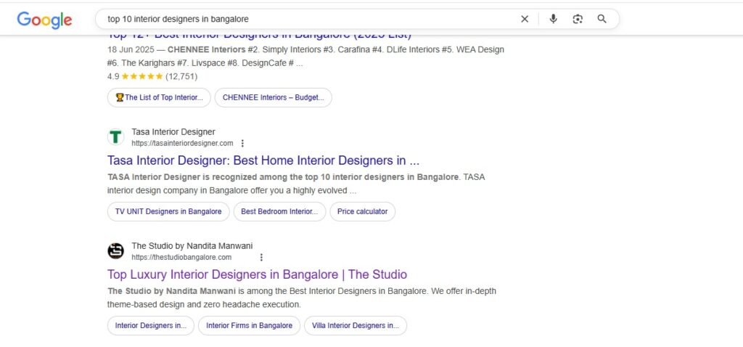Open 'Villa Interior Designers in...' chip

coord(356,326)
